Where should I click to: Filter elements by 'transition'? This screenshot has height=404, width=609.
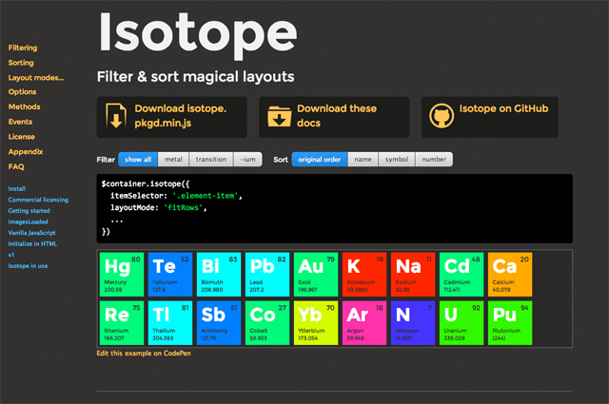[211, 160]
